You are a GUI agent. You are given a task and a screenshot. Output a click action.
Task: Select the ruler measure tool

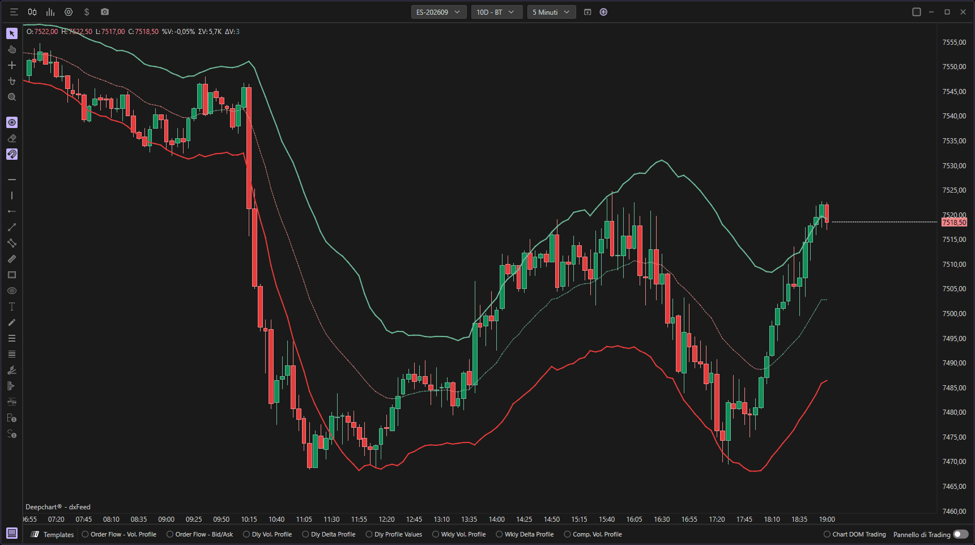tap(12, 259)
